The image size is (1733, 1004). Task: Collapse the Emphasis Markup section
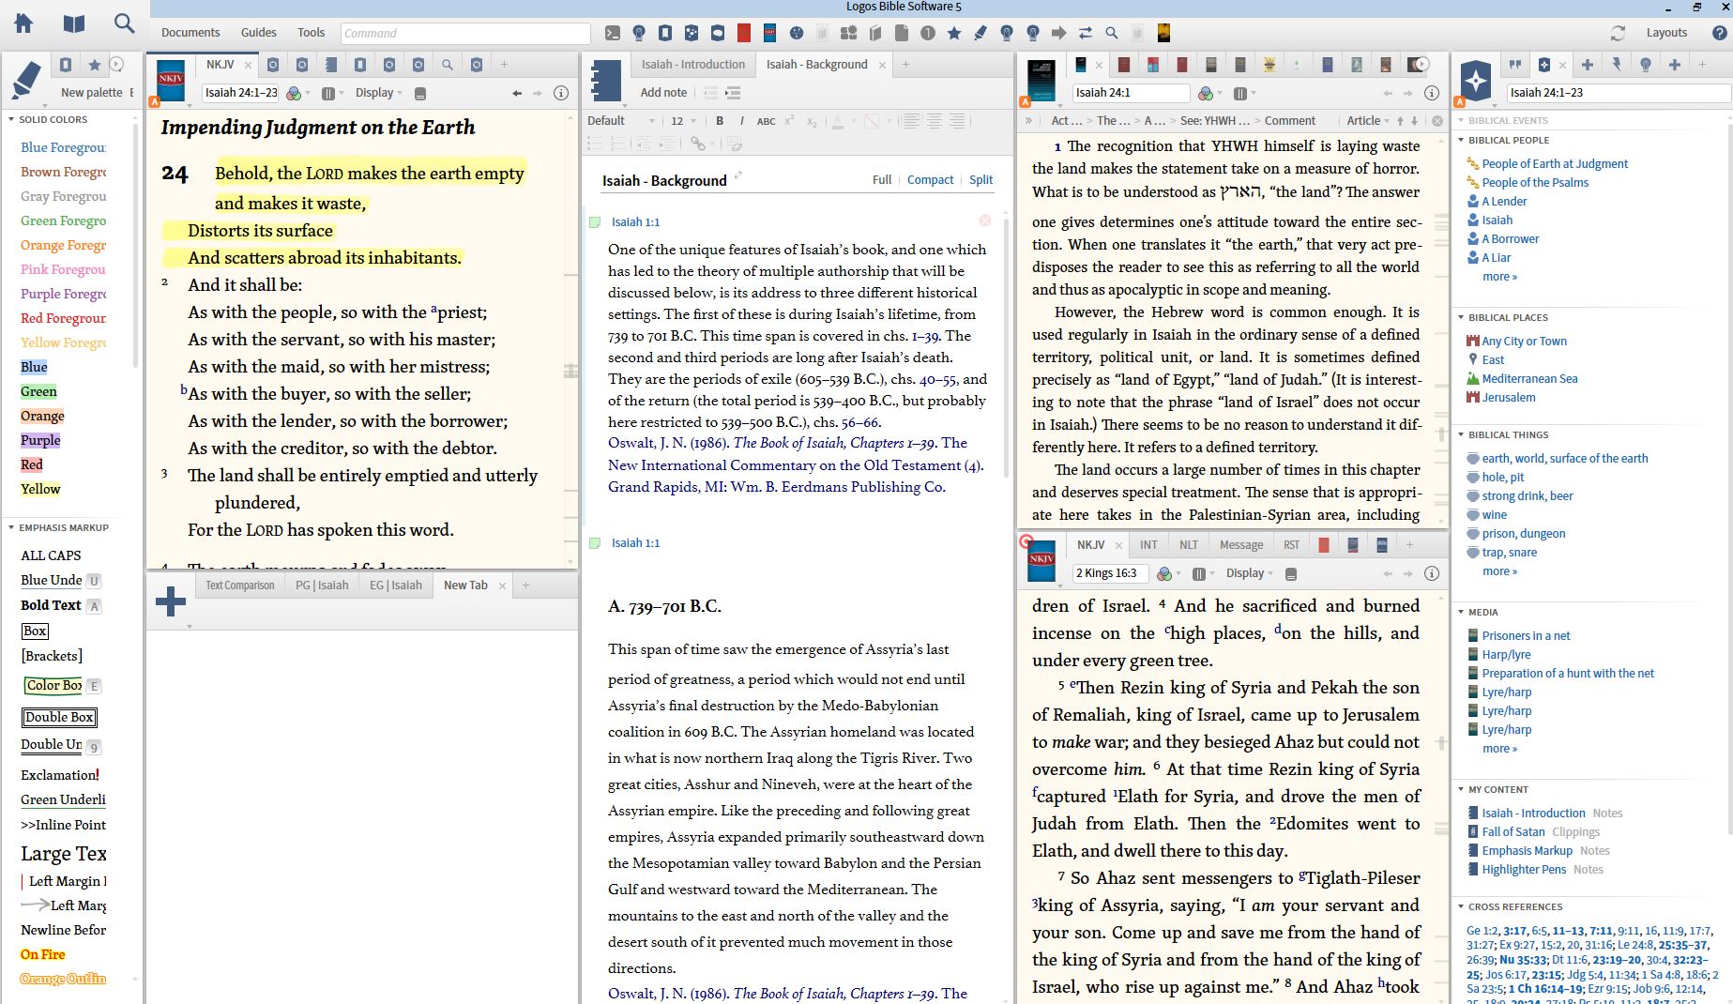[11, 528]
